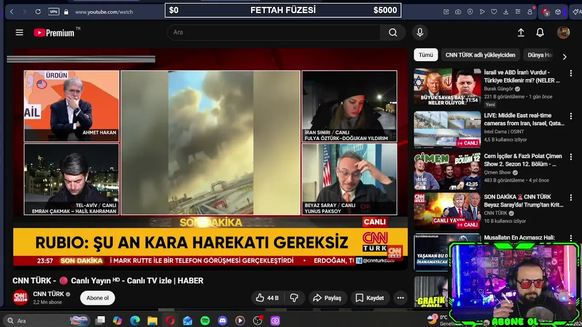Open the Burak Güngör channel link
This screenshot has width=582, height=327.
[x=498, y=89]
